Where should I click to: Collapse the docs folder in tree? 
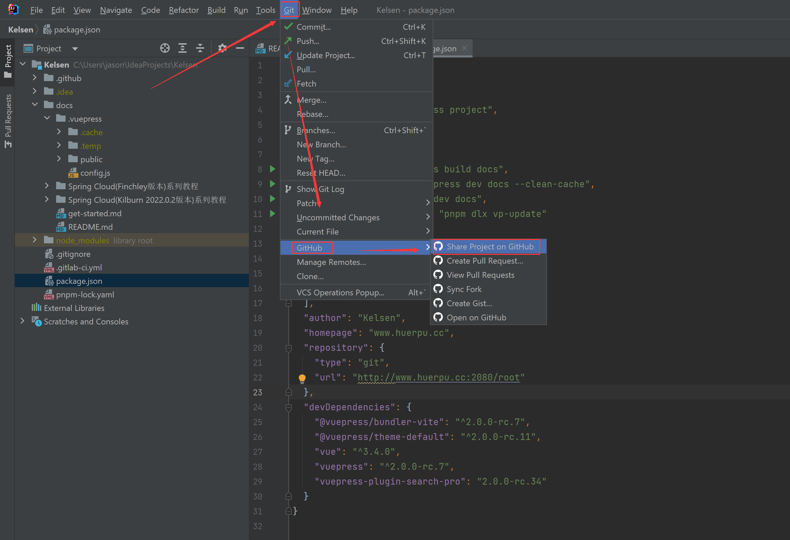35,105
